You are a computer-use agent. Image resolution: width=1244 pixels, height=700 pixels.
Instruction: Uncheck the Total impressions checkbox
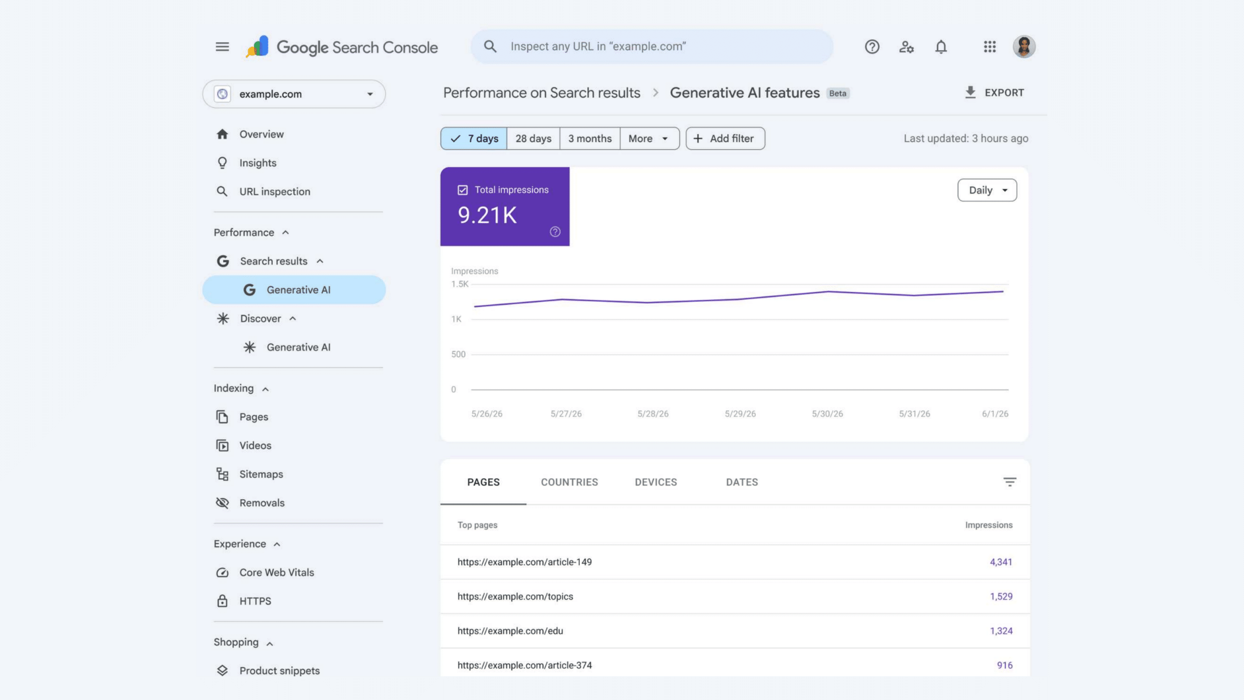[463, 190]
